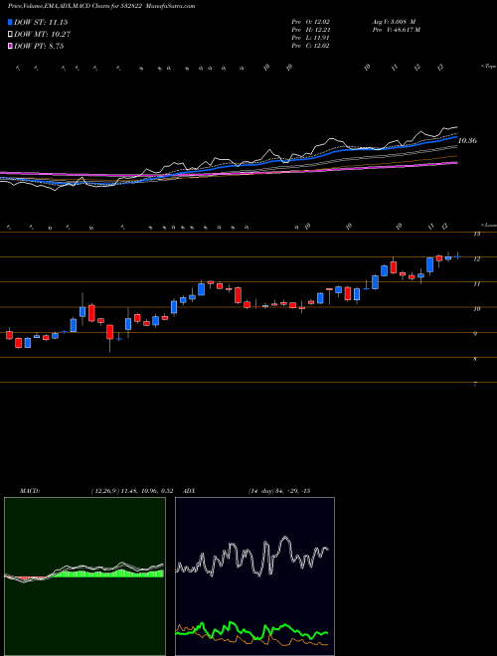Click the 10.36 EMA price label
The width and height of the screenshot is (497, 656).
[x=467, y=141]
